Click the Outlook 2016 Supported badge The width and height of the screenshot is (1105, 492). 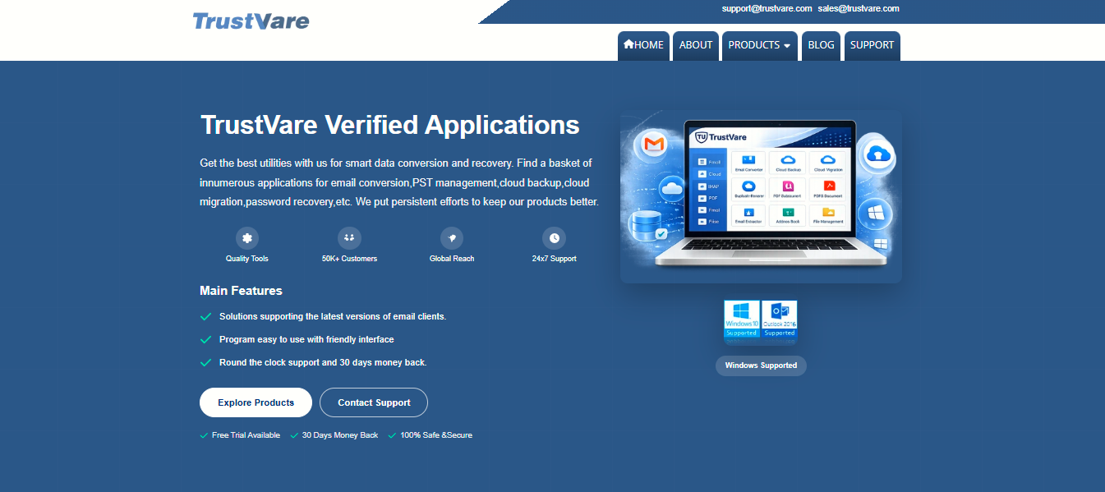coord(780,320)
